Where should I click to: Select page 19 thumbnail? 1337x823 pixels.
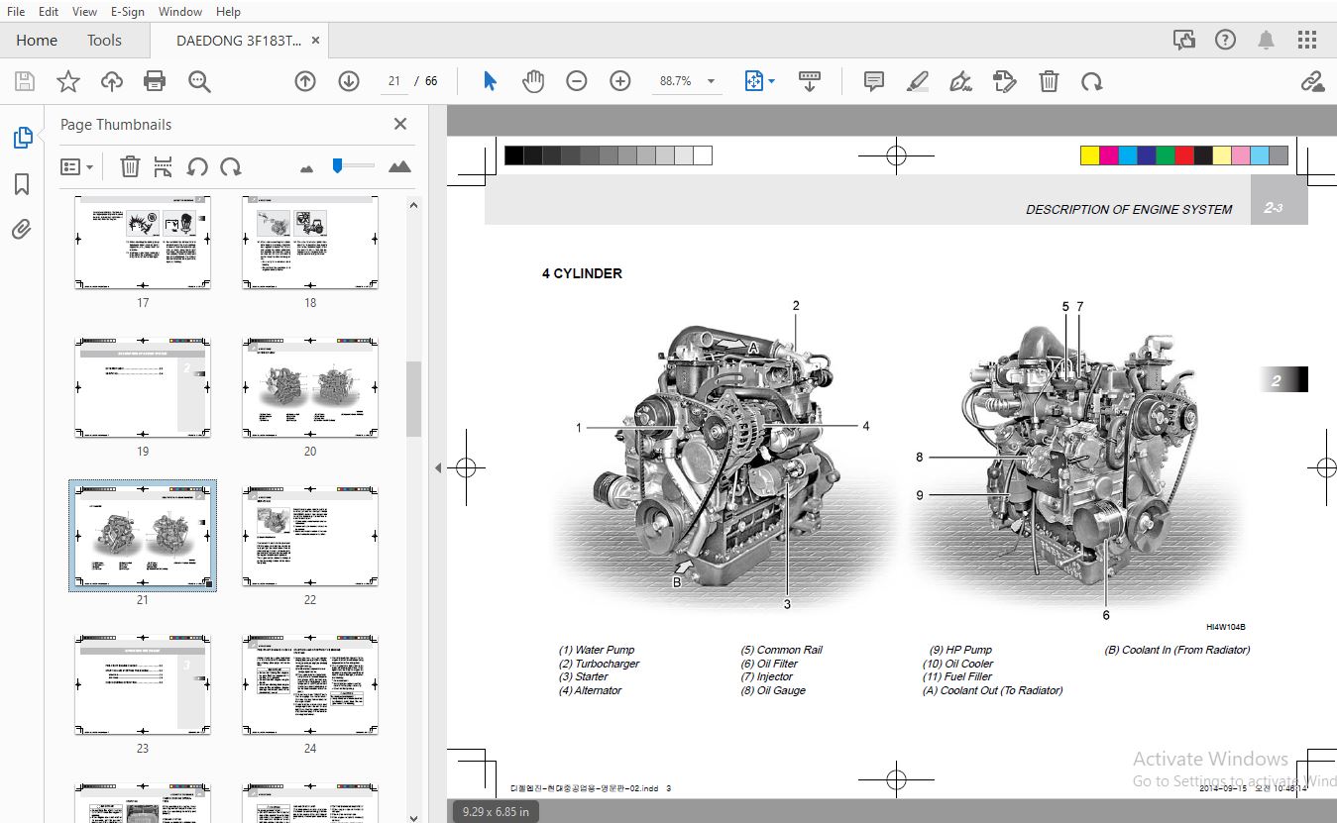(143, 387)
